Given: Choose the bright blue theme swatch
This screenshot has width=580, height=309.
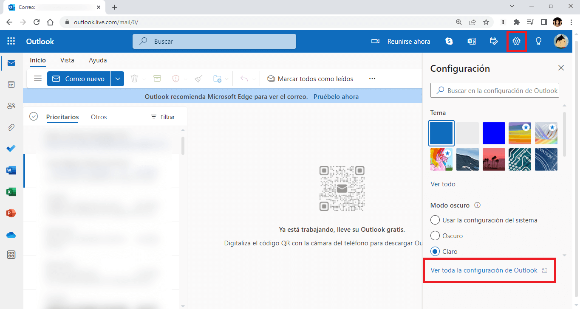Looking at the screenshot, I should coord(494,133).
